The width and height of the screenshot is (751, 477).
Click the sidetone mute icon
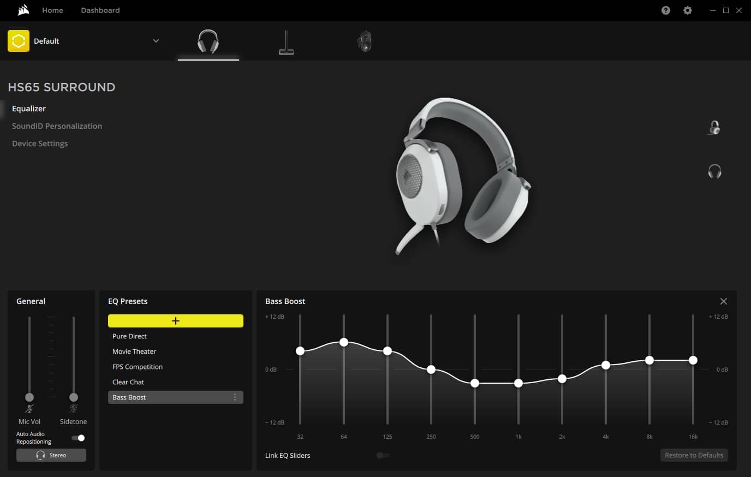click(74, 409)
